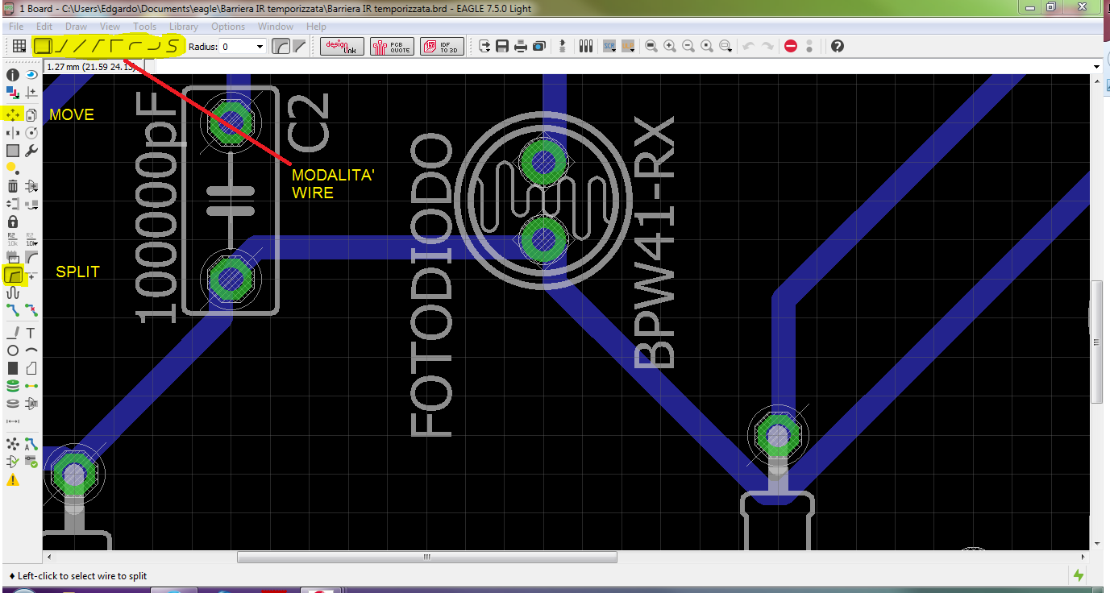
Task: Save the board file
Action: (x=502, y=47)
